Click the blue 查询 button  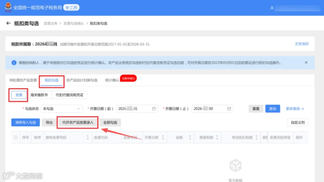pos(273,109)
